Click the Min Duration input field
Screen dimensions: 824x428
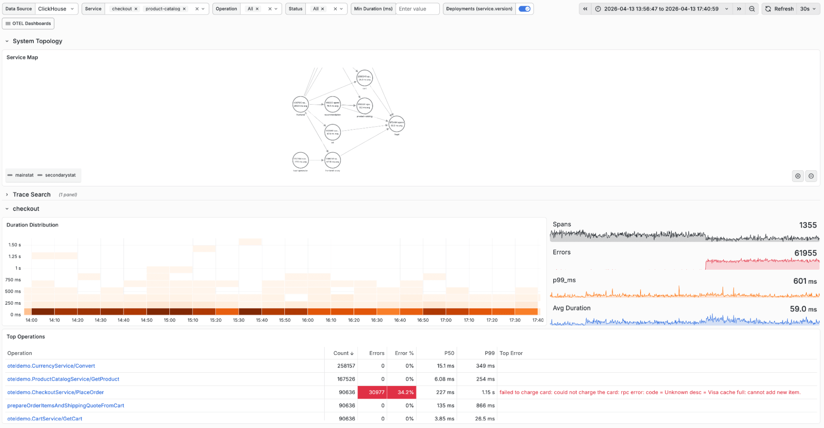pos(417,9)
